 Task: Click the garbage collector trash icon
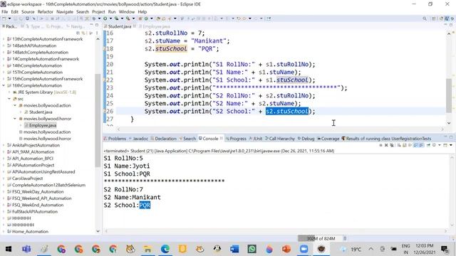coord(345,238)
